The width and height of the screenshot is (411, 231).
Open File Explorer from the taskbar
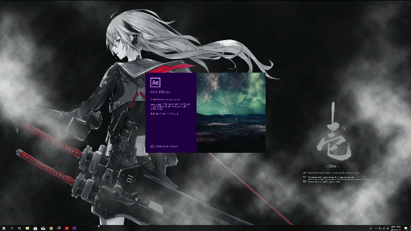click(x=27, y=228)
